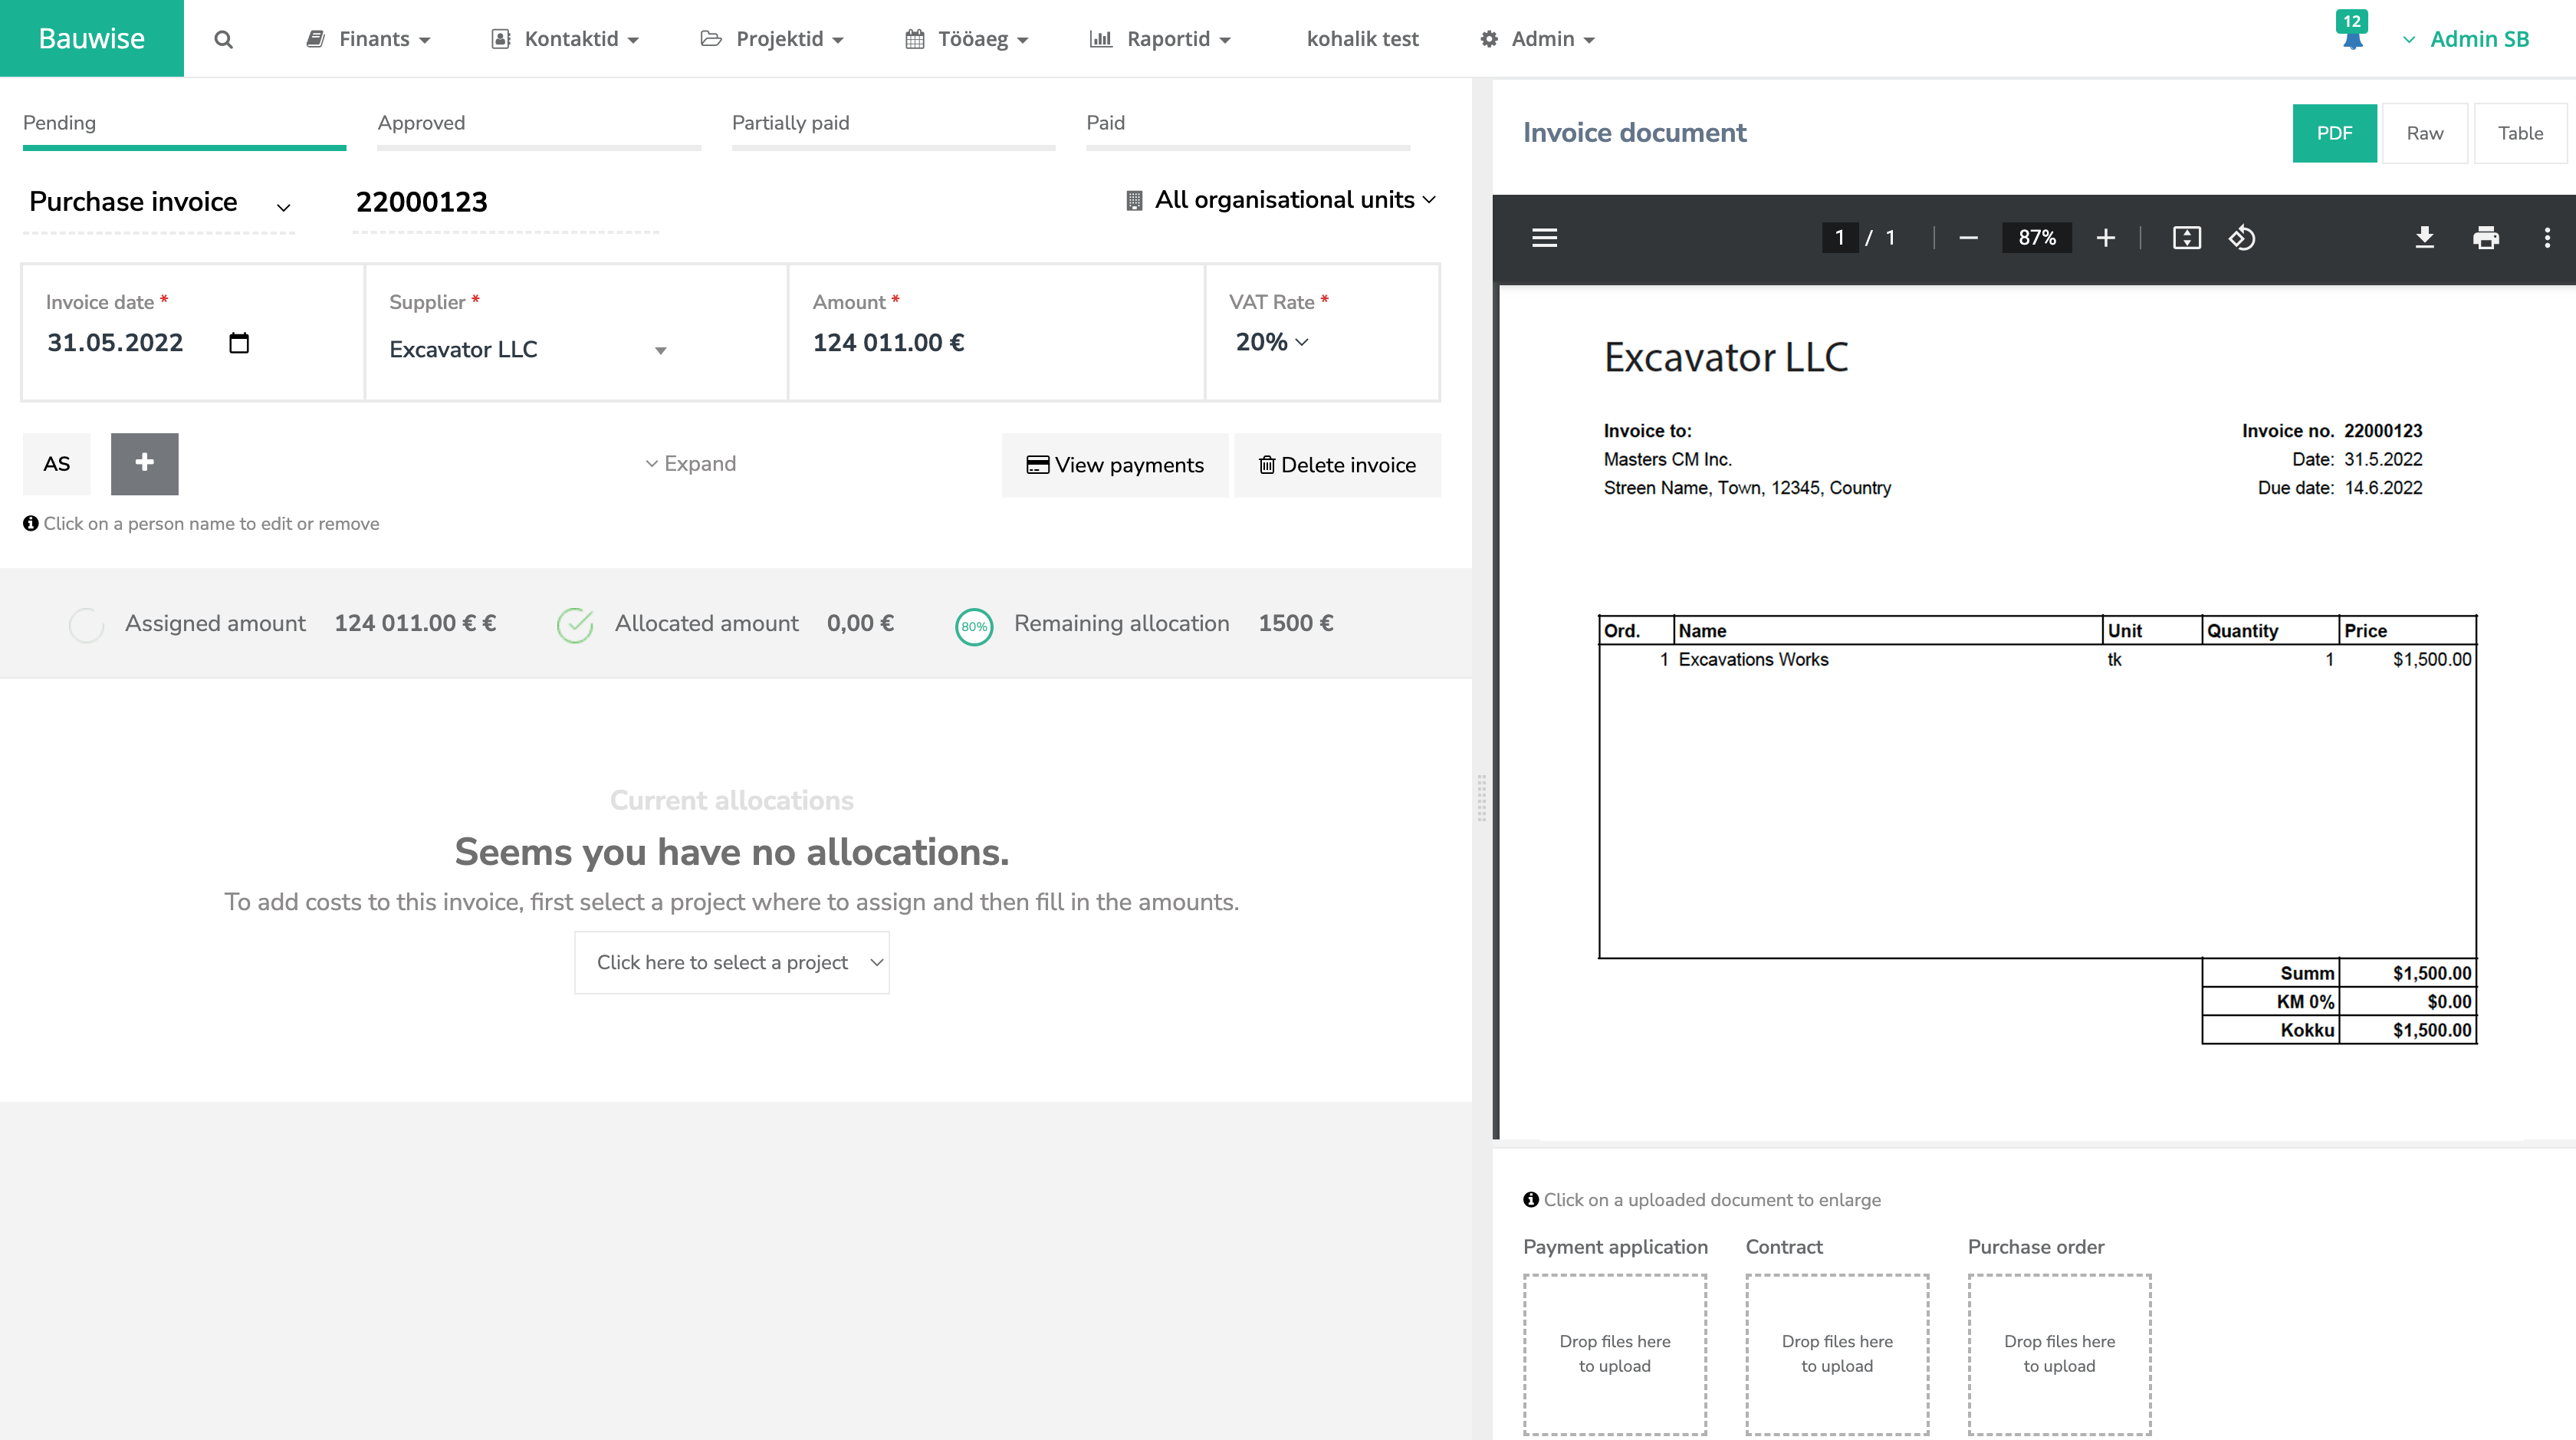Add a person with the plus button
The width and height of the screenshot is (2576, 1440).
click(x=144, y=463)
